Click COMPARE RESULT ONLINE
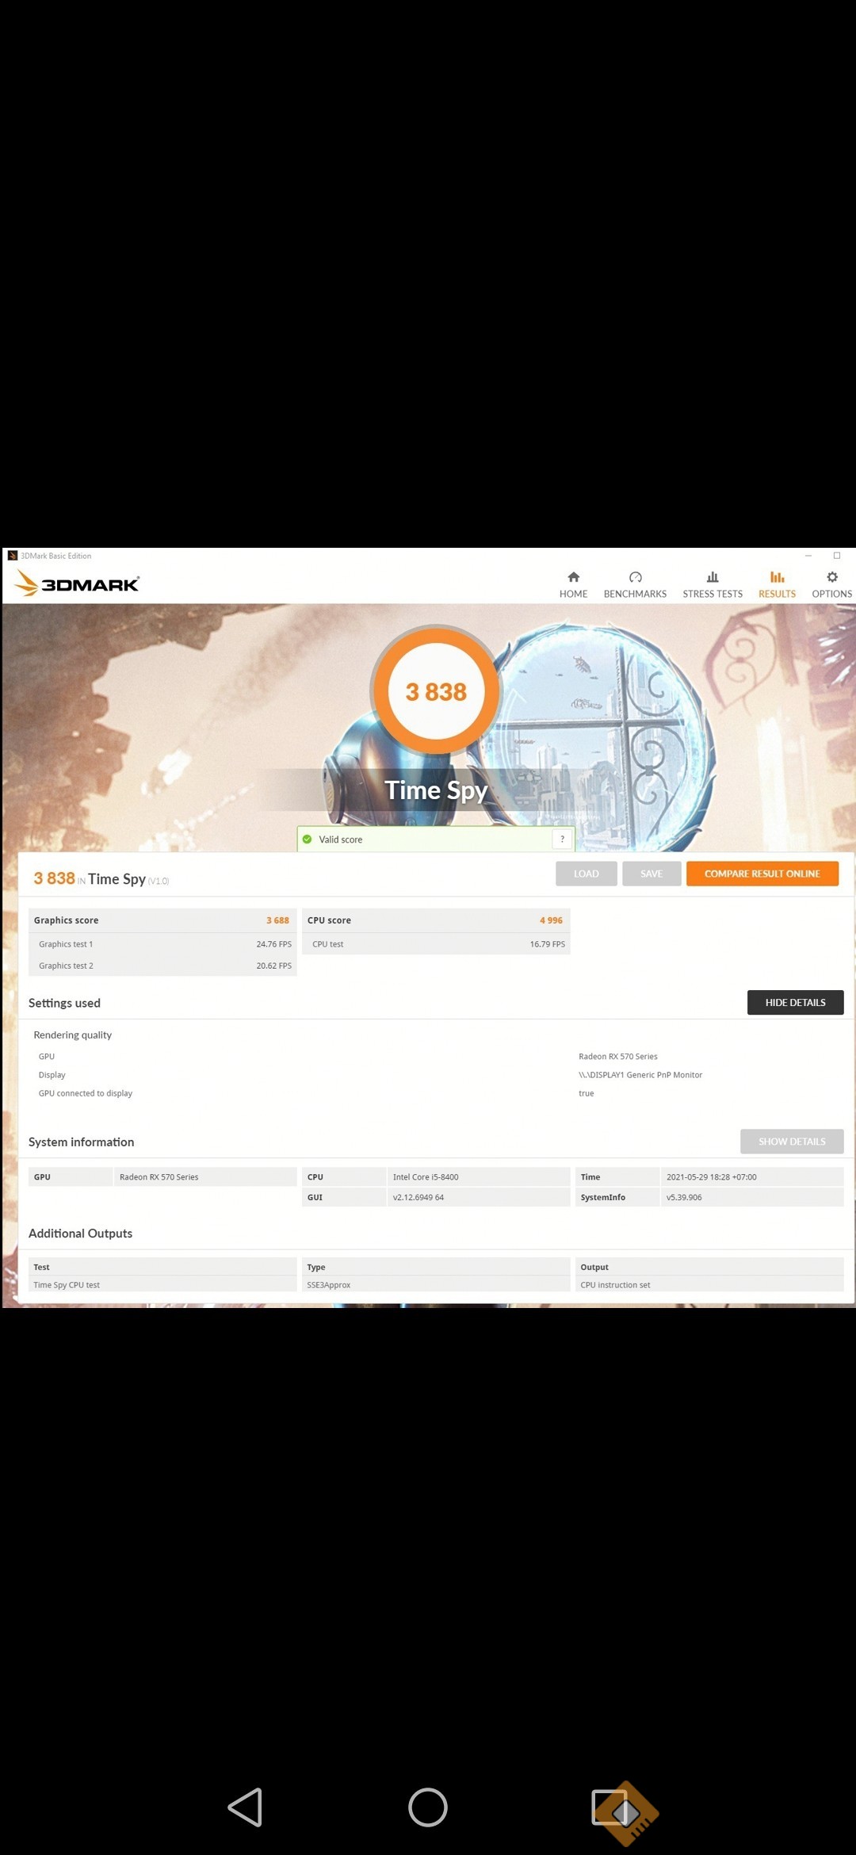The image size is (856, 1855). point(762,874)
